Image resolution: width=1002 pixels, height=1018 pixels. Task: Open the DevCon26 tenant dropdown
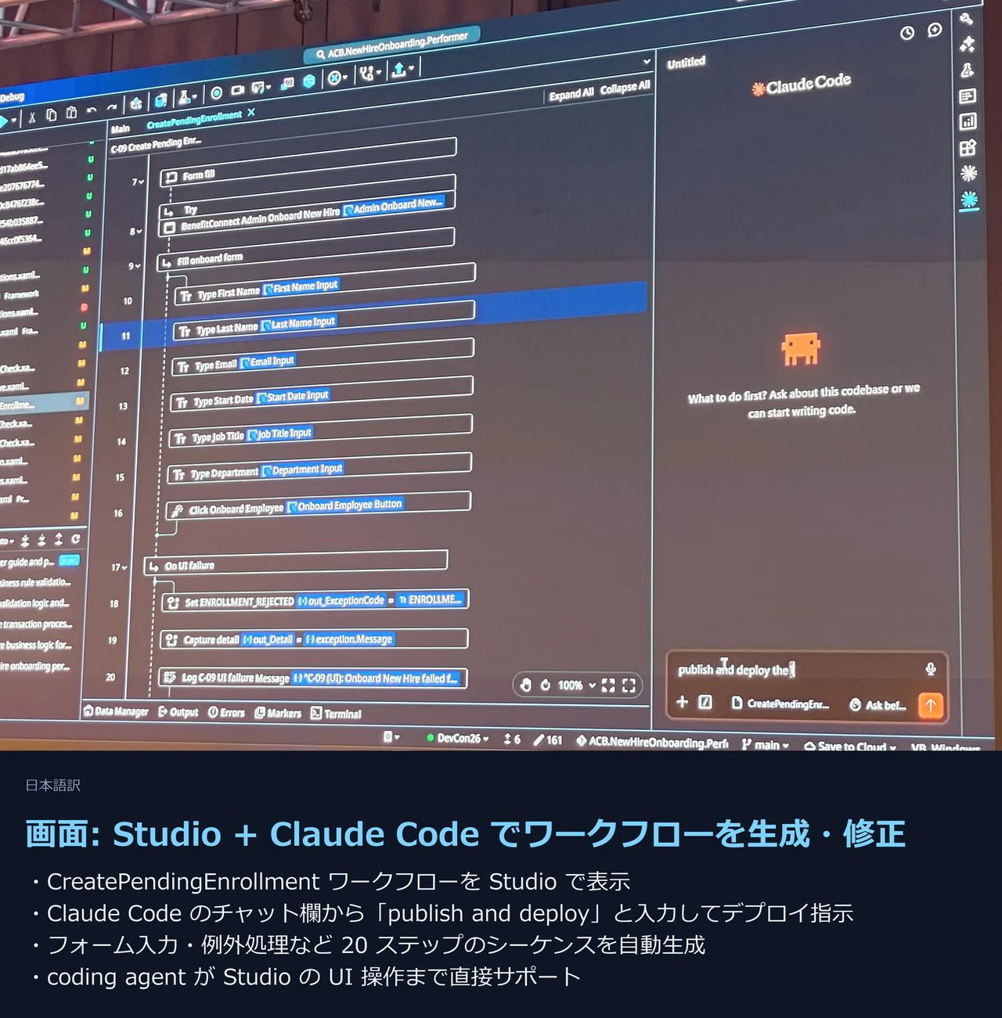pos(458,738)
